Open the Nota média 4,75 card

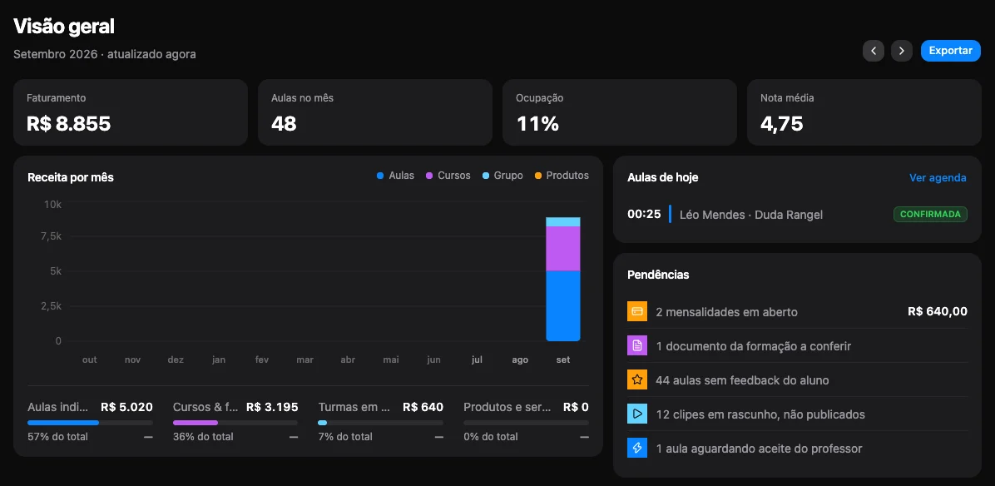point(864,112)
